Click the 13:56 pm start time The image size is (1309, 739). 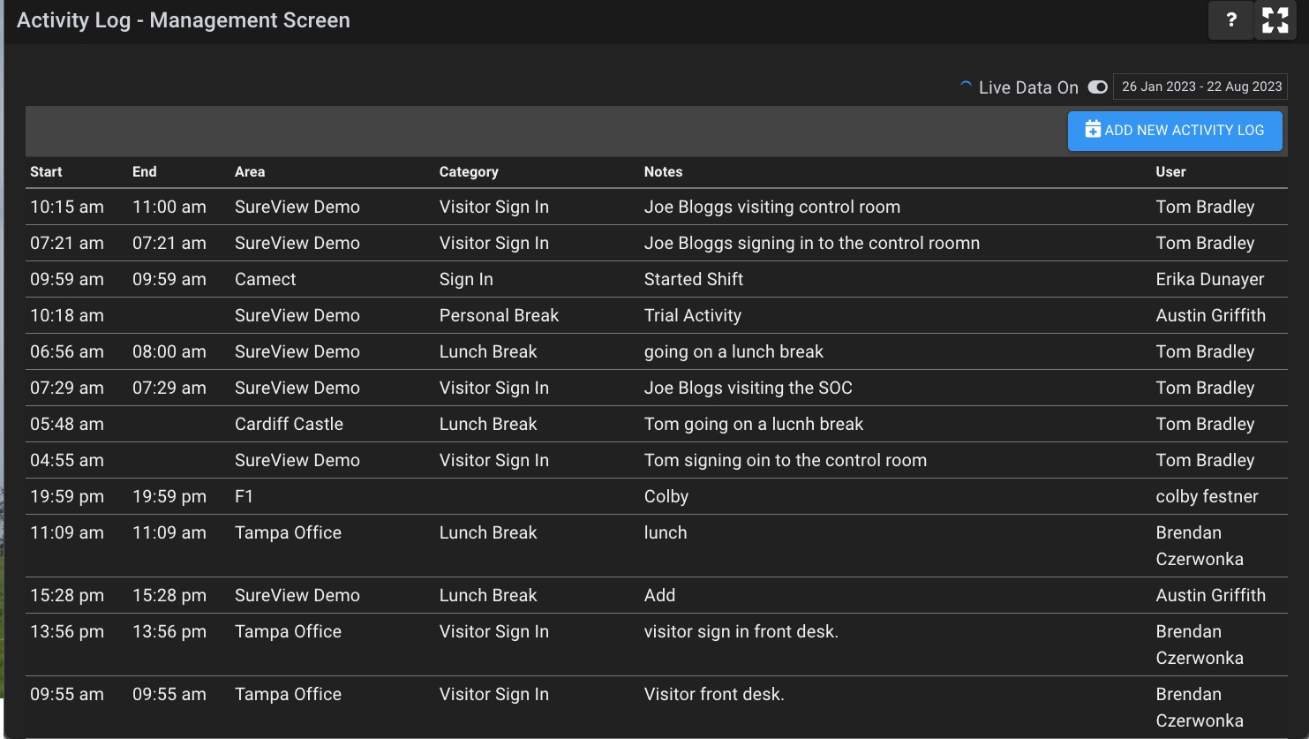(67, 631)
